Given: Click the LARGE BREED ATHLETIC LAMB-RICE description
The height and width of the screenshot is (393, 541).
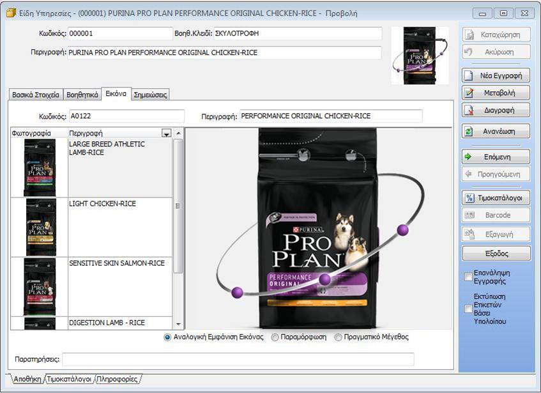Looking at the screenshot, I should [107, 148].
